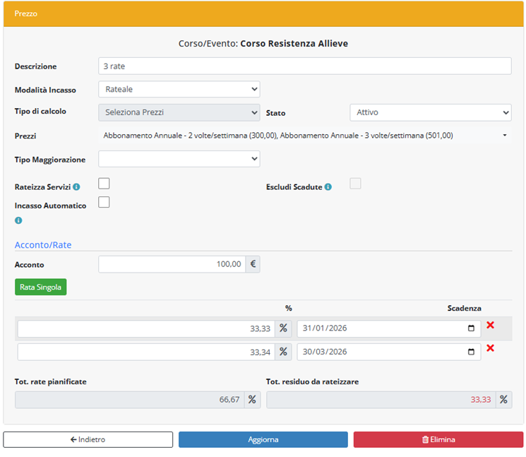Expand the Stato dropdown showing Attivo
Viewport: 526px width, 457px height.
tap(430, 112)
